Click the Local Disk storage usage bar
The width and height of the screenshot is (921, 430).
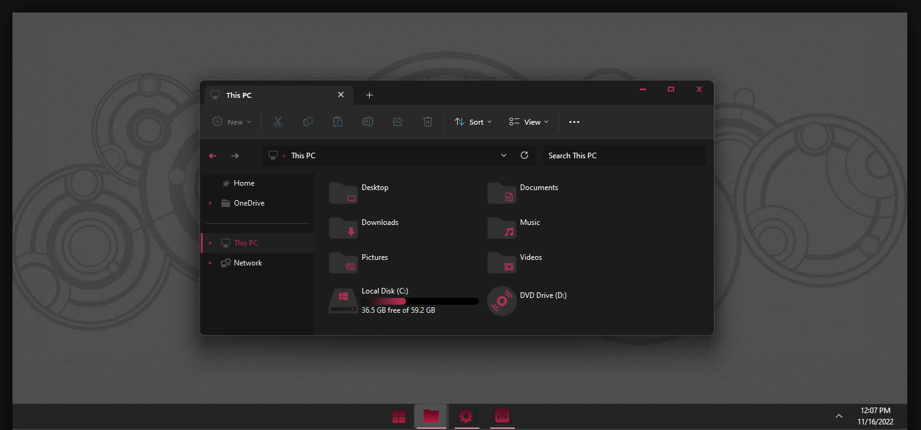click(x=419, y=300)
